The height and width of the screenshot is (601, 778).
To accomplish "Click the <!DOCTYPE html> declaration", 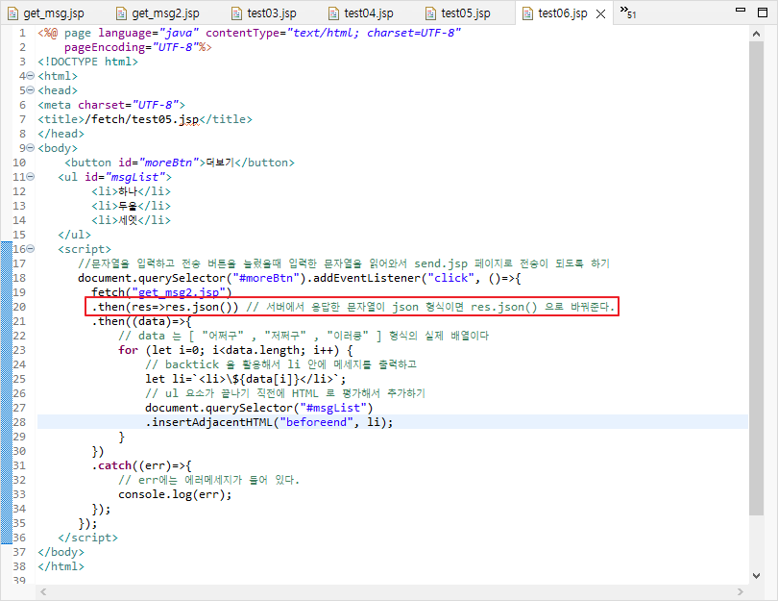I will click(x=87, y=62).
